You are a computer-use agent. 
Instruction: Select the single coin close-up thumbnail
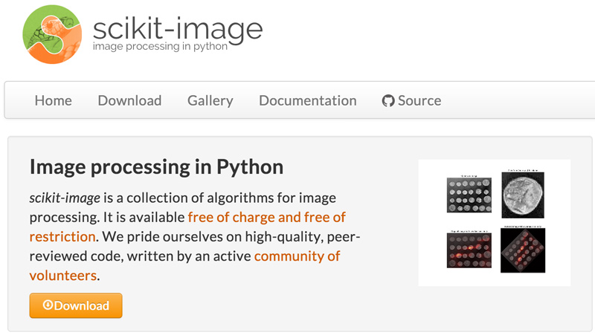click(x=521, y=195)
